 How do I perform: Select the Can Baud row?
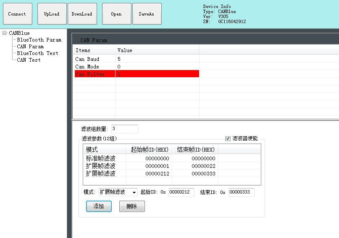coord(87,59)
